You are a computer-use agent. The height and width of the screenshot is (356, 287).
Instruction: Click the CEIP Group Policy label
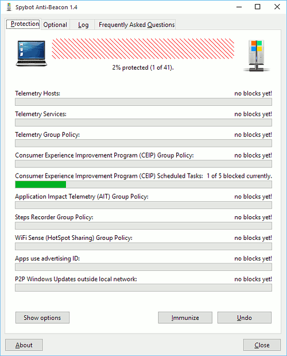(104, 155)
